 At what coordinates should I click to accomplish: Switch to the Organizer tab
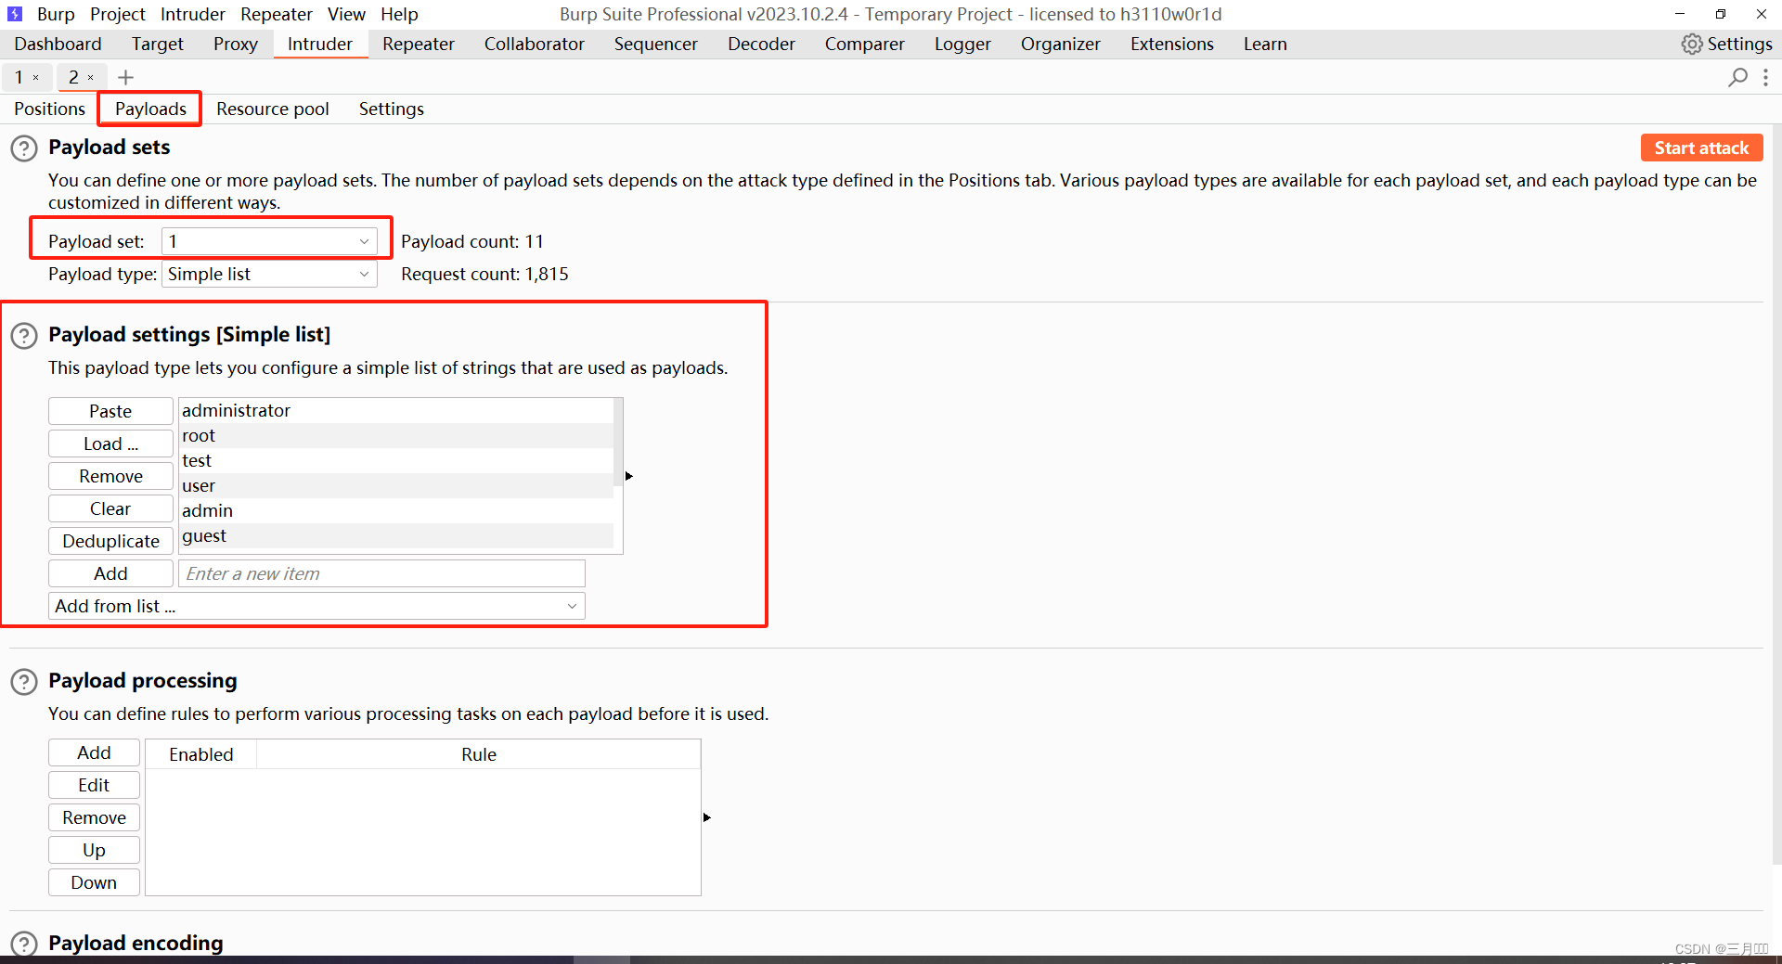(x=1061, y=44)
